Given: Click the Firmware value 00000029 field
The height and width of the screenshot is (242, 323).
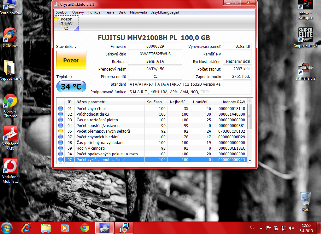Looking at the screenshot, I should [x=155, y=46].
